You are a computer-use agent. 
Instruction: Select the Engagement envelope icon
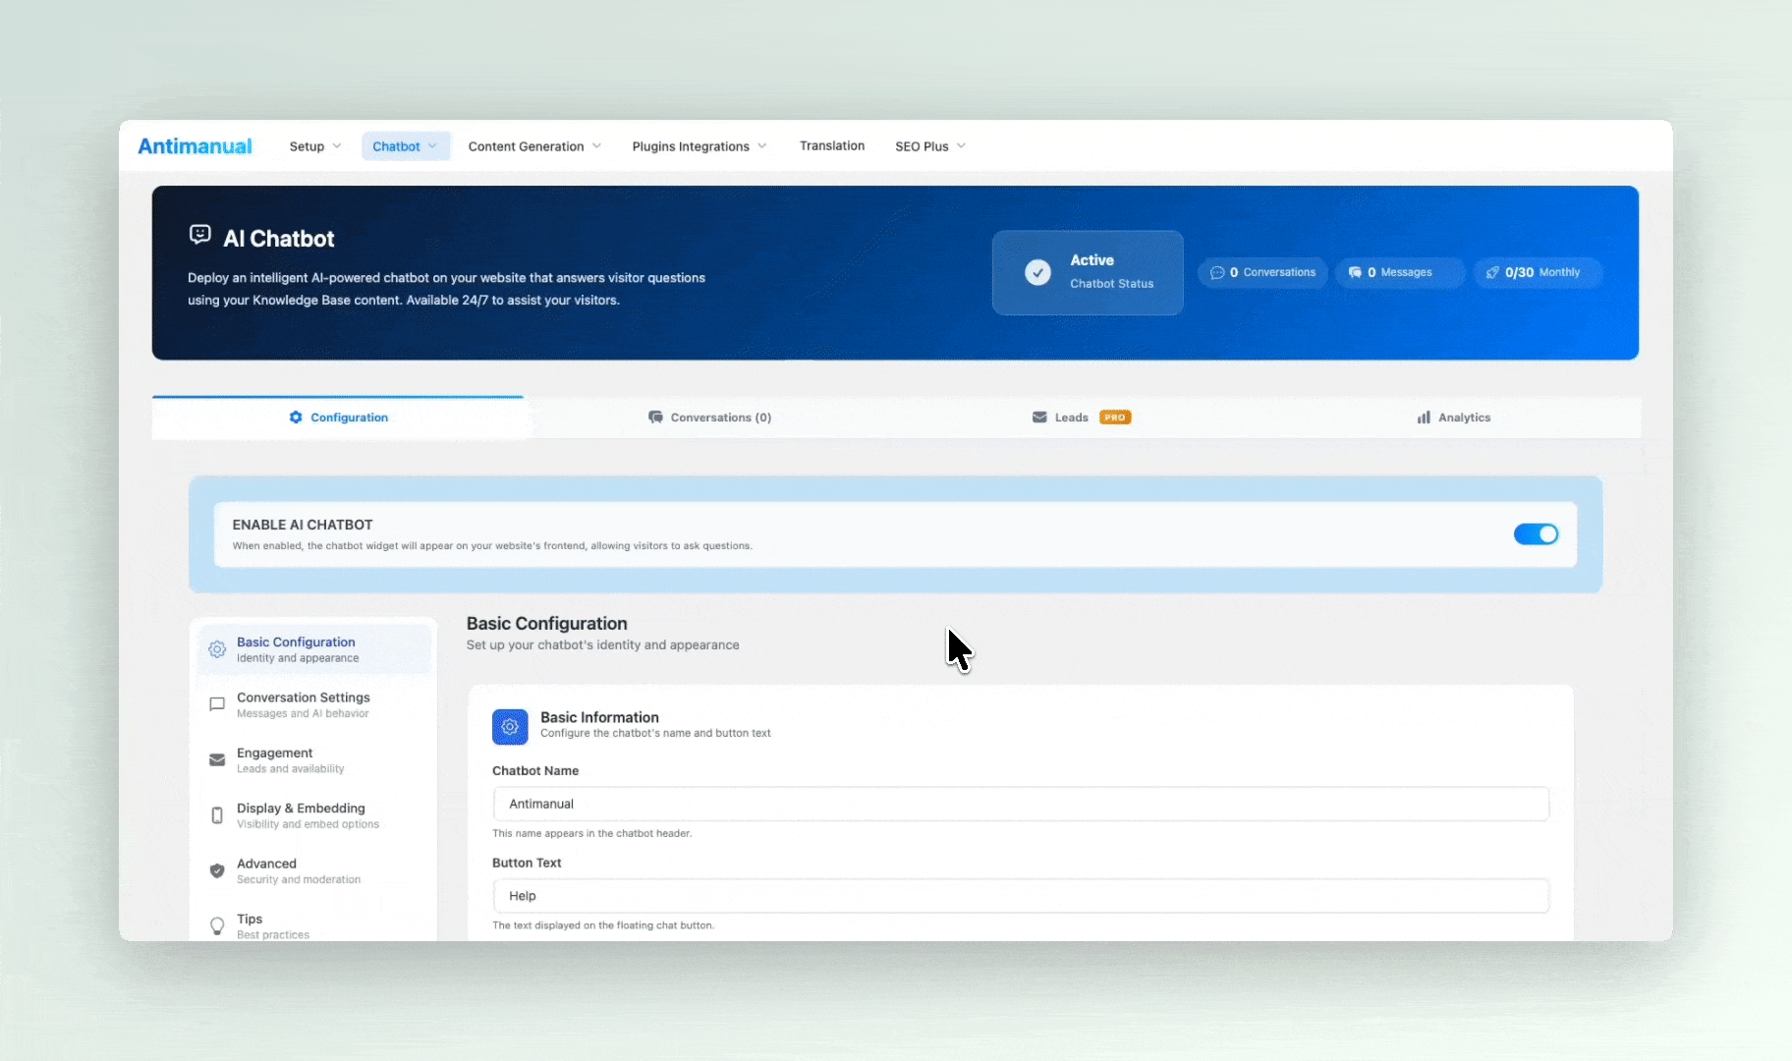(217, 759)
